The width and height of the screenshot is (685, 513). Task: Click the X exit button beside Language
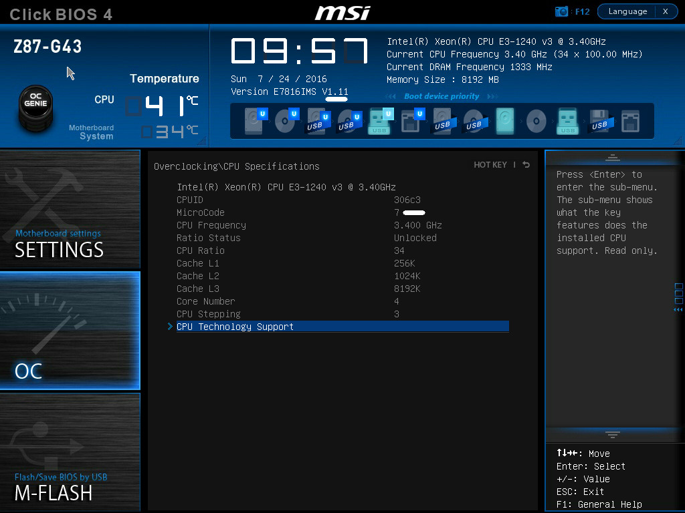(x=666, y=11)
